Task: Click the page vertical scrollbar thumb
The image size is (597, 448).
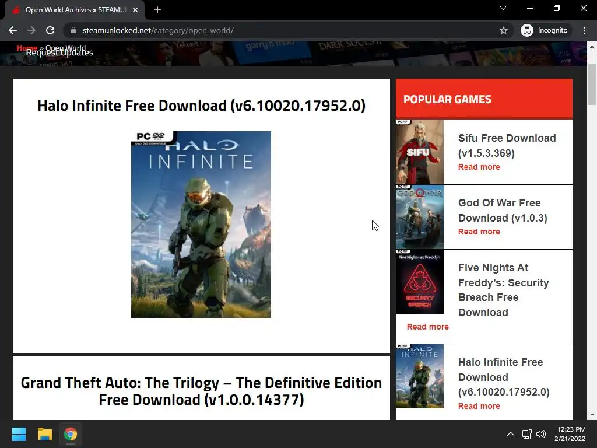Action: [x=592, y=84]
